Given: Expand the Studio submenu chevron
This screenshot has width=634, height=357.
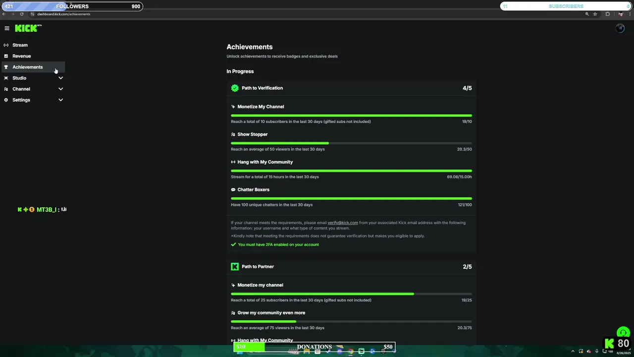Looking at the screenshot, I should [x=61, y=78].
